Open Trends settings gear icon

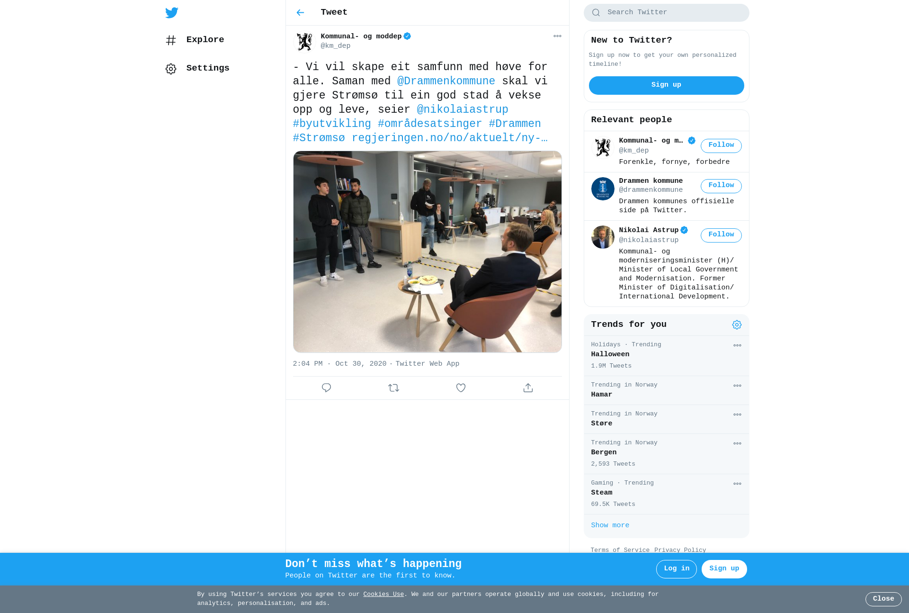click(737, 325)
